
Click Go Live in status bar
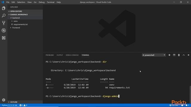click(174, 105)
